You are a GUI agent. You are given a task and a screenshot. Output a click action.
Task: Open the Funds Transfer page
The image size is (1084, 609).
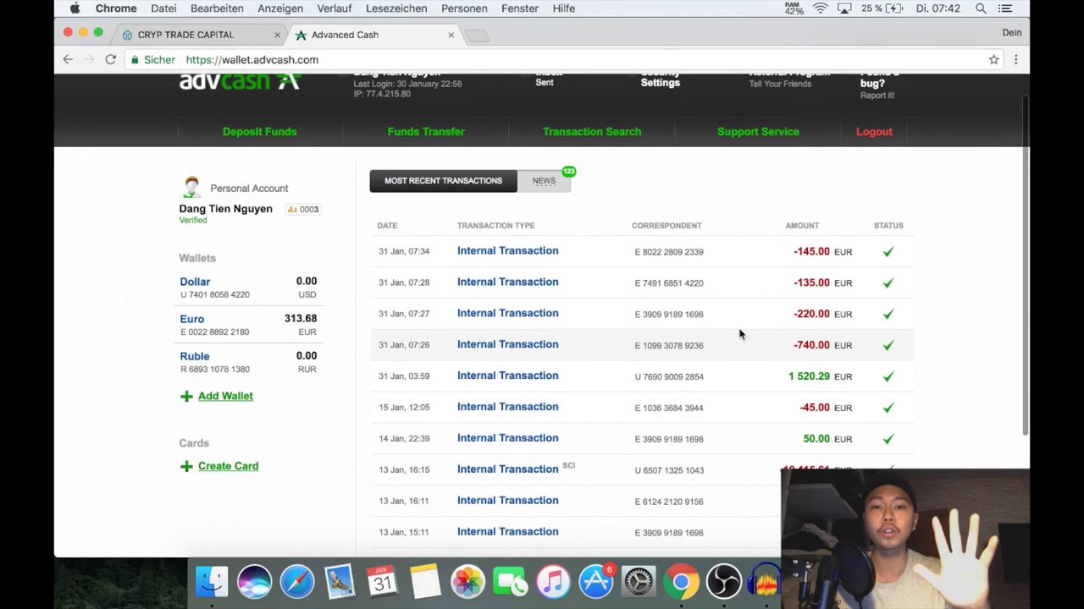point(426,131)
